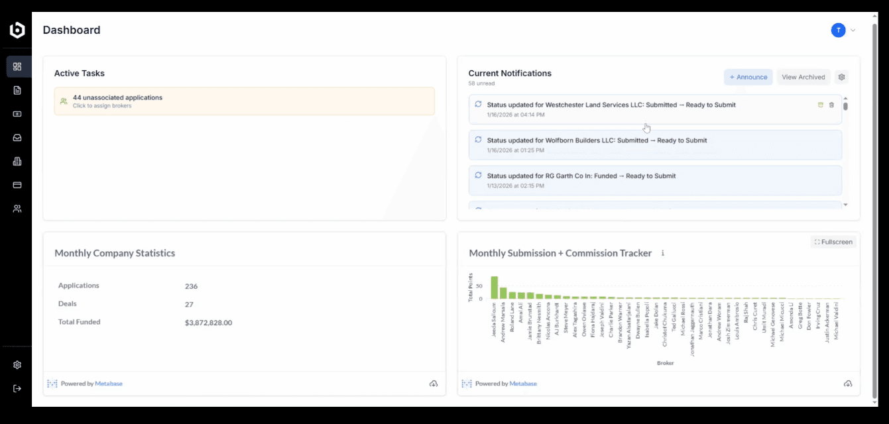Open the inbox icon in the sidebar
The image size is (889, 424).
17,137
